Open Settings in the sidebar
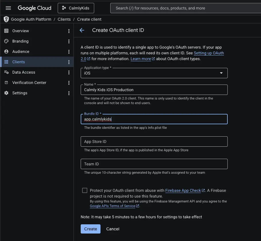The image size is (261, 241). 37,93
